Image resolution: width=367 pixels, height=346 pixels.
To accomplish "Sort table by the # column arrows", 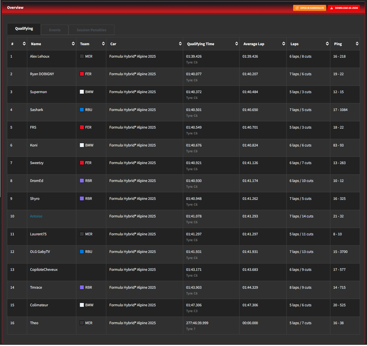I will tap(24, 44).
